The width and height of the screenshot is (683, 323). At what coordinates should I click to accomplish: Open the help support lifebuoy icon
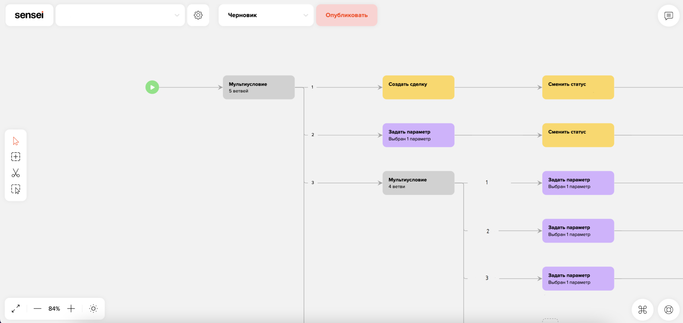tap(668, 310)
